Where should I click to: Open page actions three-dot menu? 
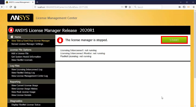pyautogui.click(x=122, y=7)
